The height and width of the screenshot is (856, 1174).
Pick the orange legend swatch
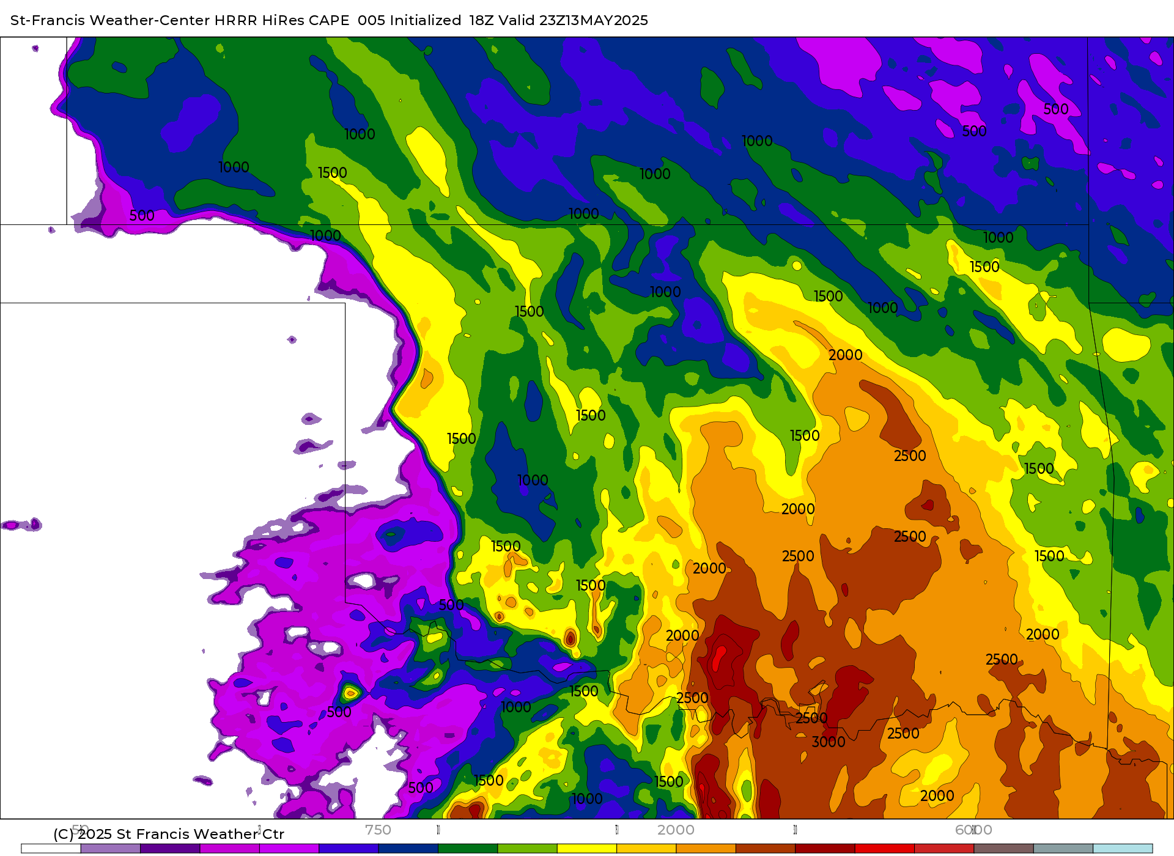706,849
